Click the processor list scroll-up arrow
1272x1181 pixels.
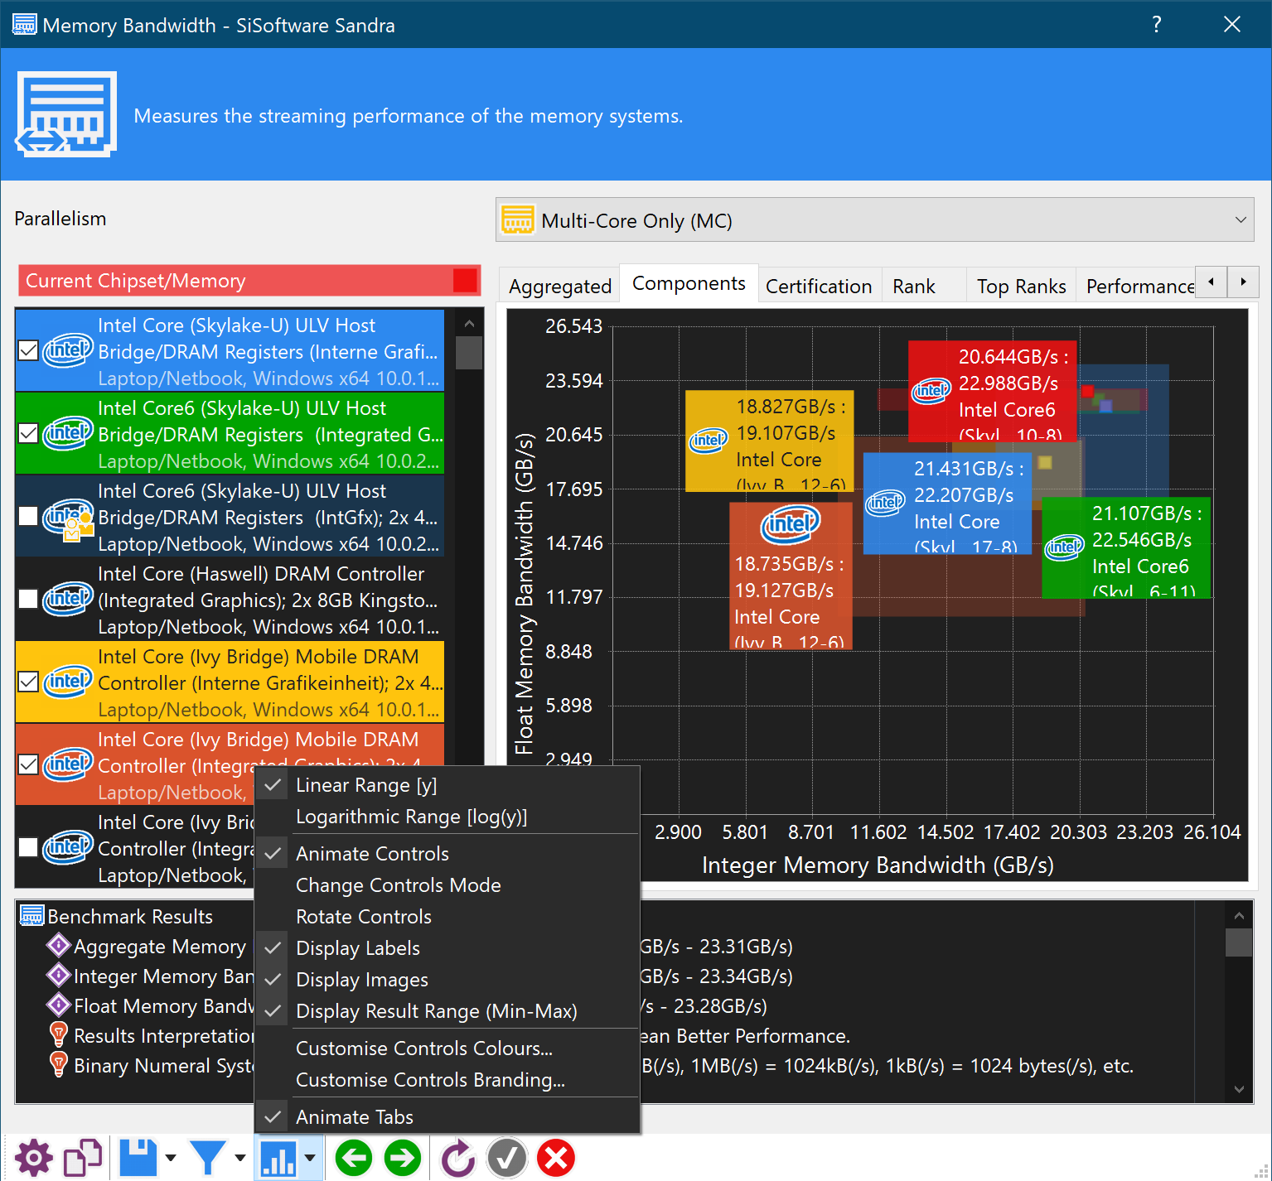(x=469, y=323)
